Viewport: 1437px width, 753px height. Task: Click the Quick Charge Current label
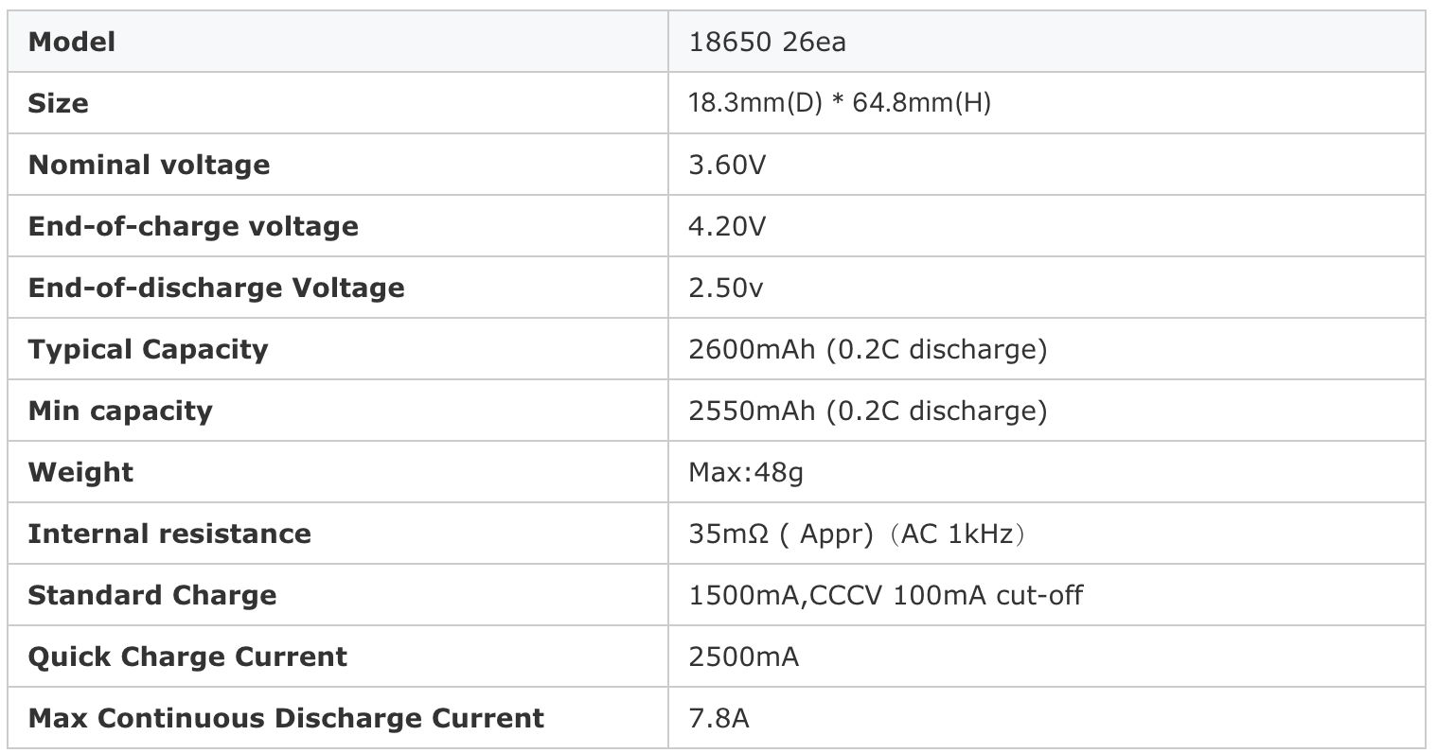tap(187, 657)
